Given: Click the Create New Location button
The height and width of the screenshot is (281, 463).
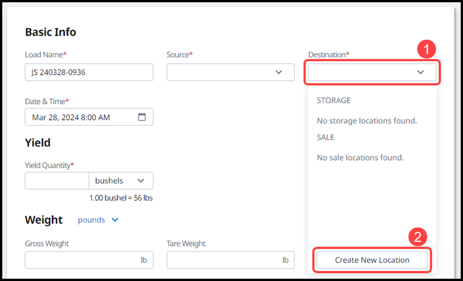Looking at the screenshot, I should pyautogui.click(x=372, y=260).
